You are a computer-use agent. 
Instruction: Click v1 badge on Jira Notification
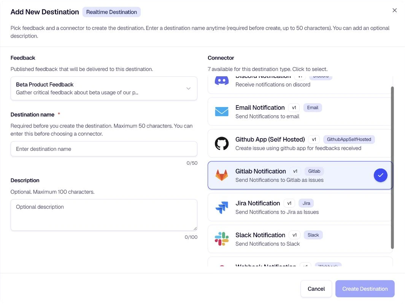point(289,203)
